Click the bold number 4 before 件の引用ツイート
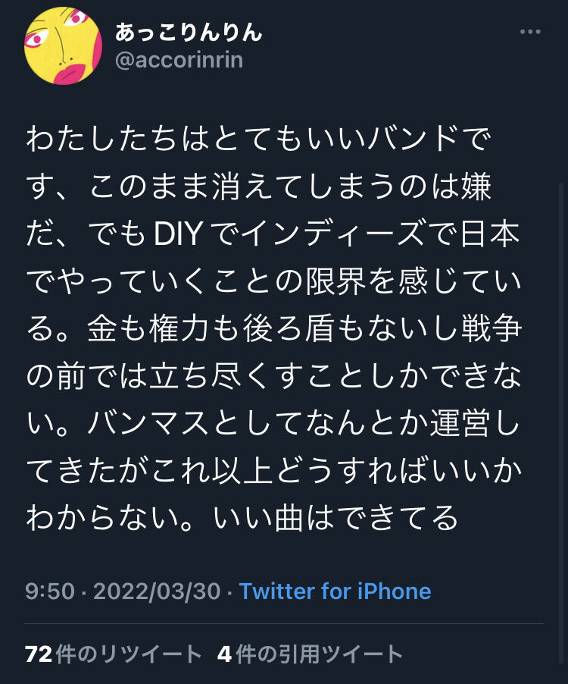 pyautogui.click(x=224, y=654)
